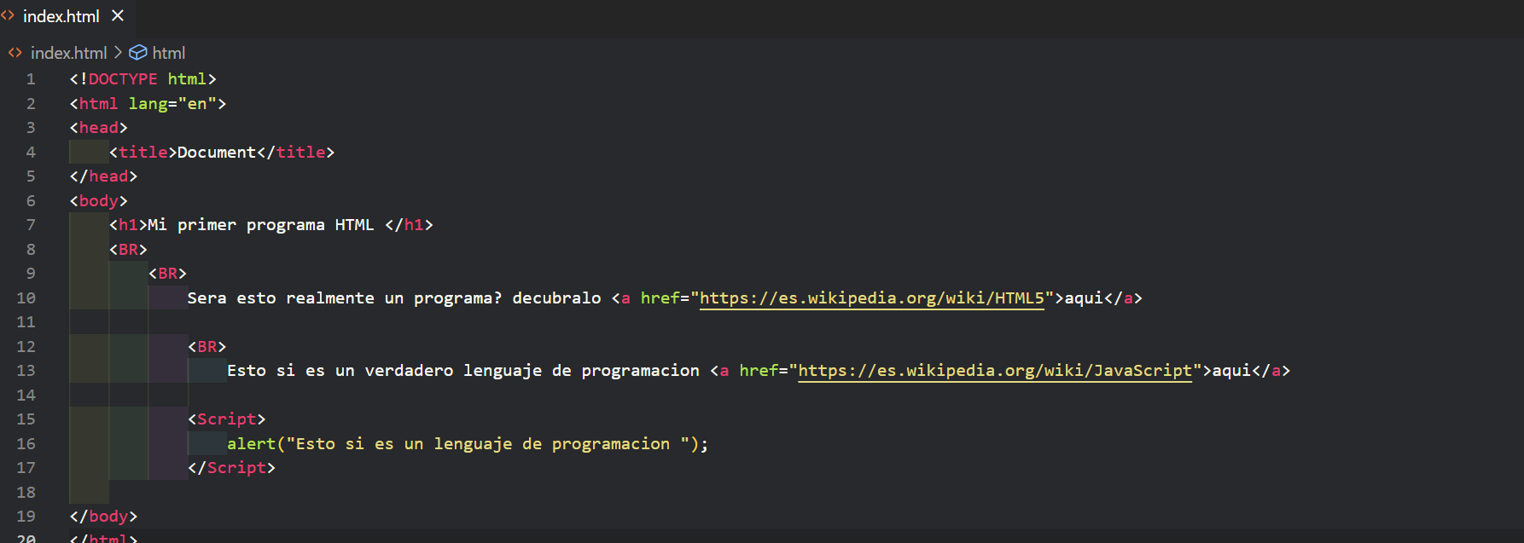
Task: Click the opening head tag on line 3
Action: coord(99,128)
